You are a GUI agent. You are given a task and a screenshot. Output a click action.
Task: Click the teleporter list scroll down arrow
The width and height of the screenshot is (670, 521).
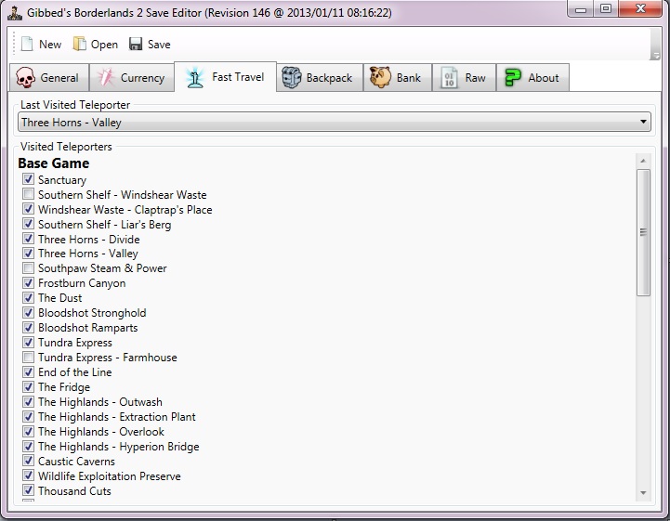point(643,493)
